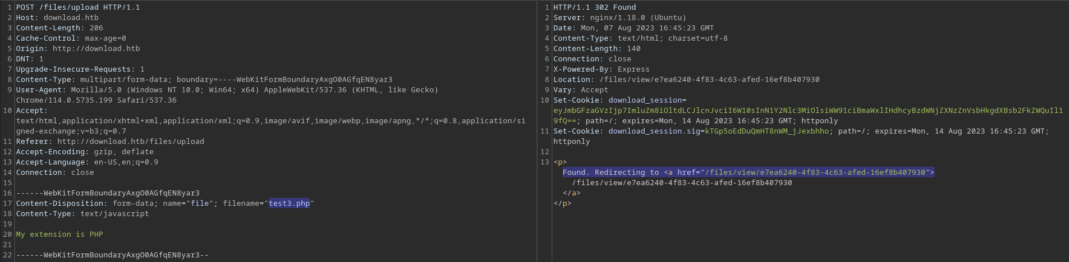Click the highlighted test3.php filename

click(289, 204)
